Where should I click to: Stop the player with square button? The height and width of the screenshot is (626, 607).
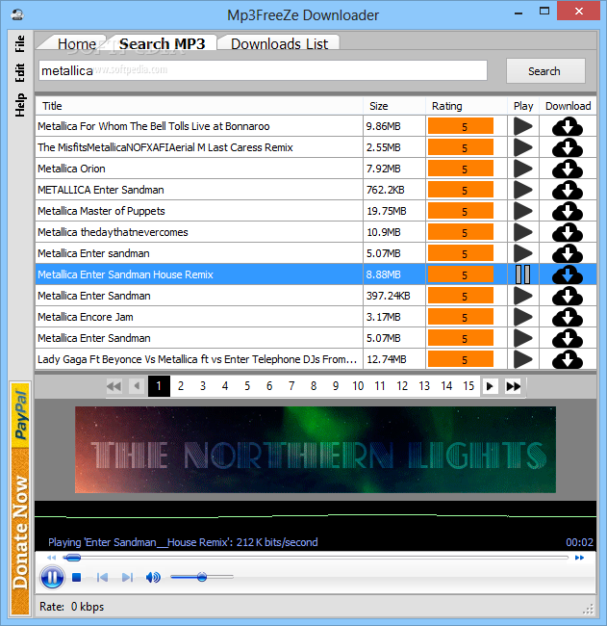(x=77, y=577)
